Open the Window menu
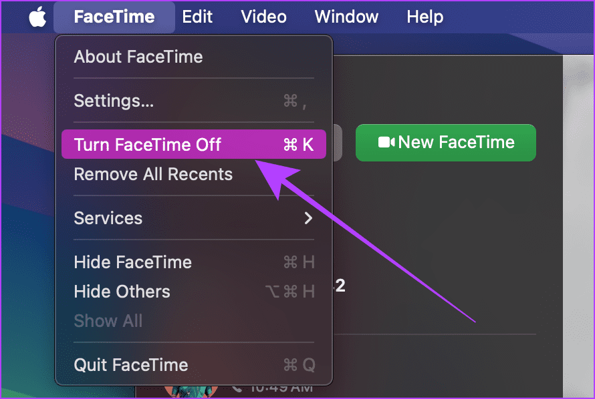The image size is (595, 399). point(346,17)
